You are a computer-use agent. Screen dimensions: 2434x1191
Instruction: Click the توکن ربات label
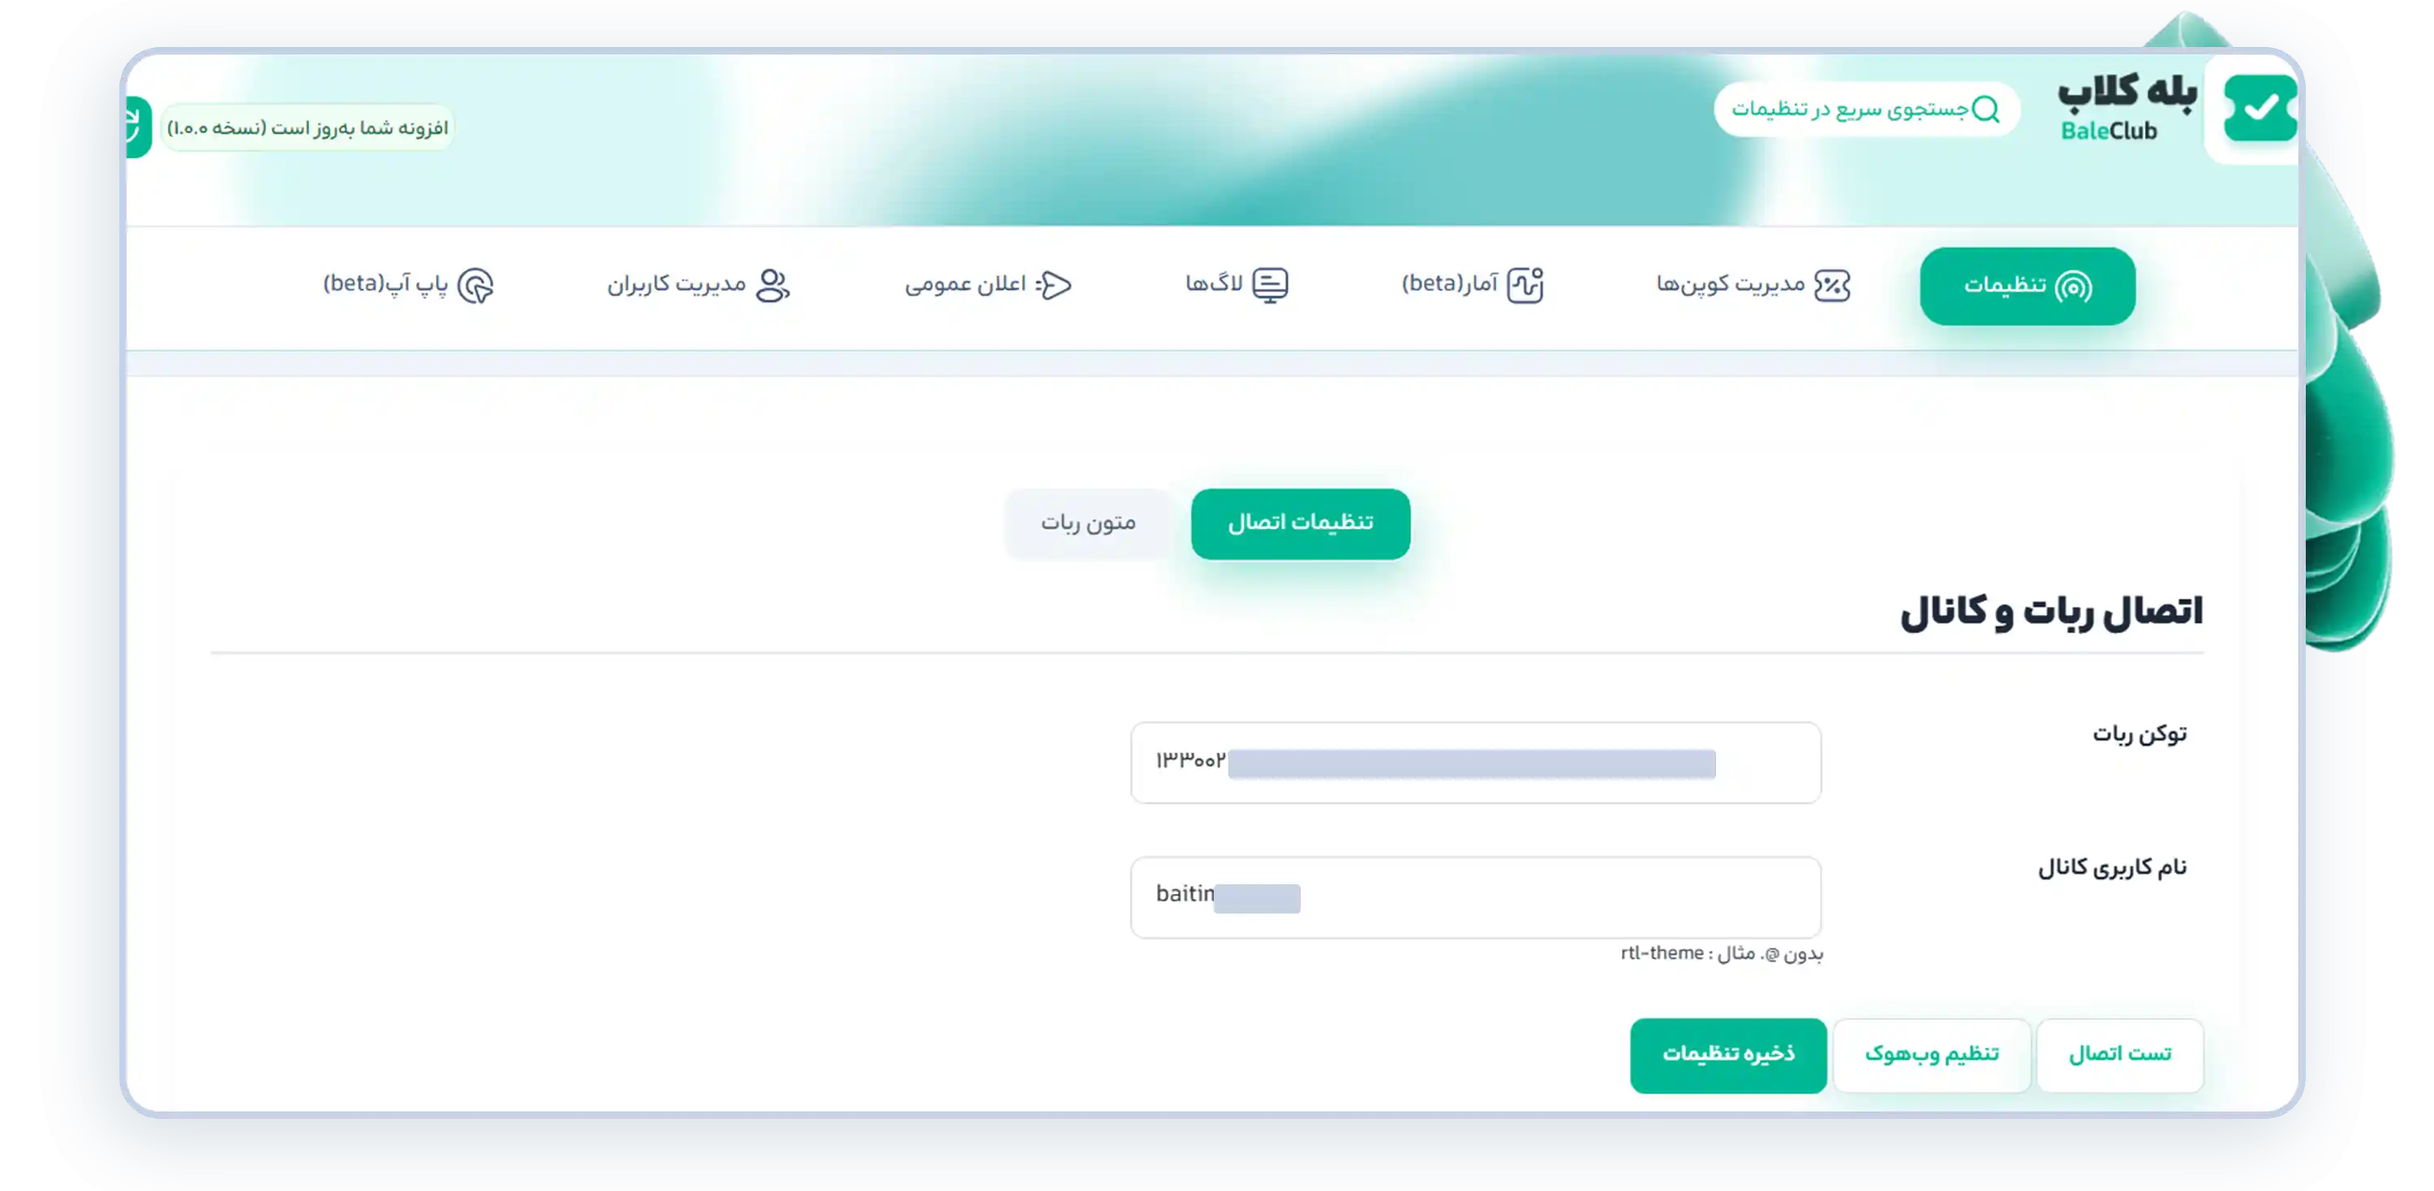coord(2139,734)
